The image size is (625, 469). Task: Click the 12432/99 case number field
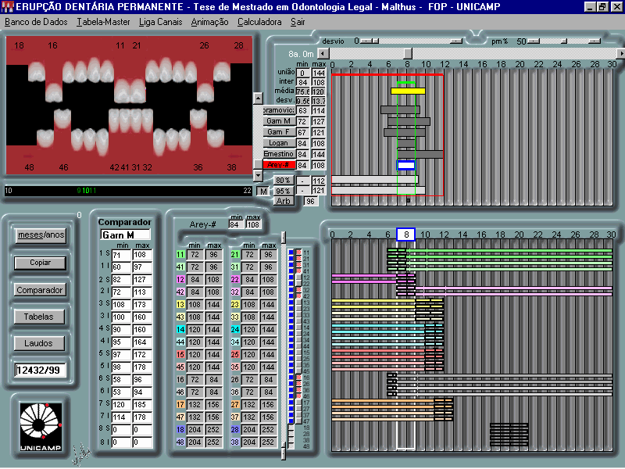[x=40, y=370]
